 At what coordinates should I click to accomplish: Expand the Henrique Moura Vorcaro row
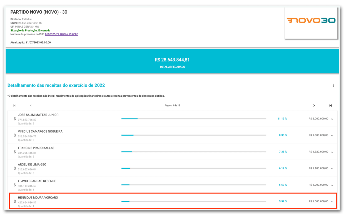coord(332,202)
